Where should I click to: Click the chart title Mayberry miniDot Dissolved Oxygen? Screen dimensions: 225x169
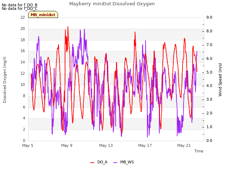(x=112, y=4)
